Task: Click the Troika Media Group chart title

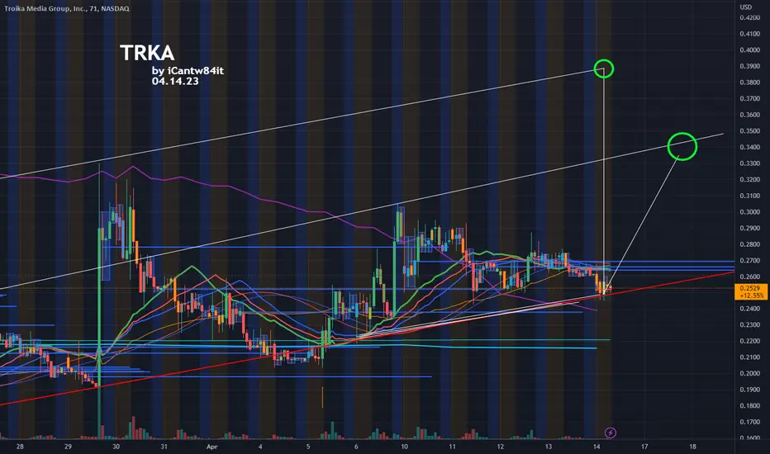Action: (x=67, y=8)
